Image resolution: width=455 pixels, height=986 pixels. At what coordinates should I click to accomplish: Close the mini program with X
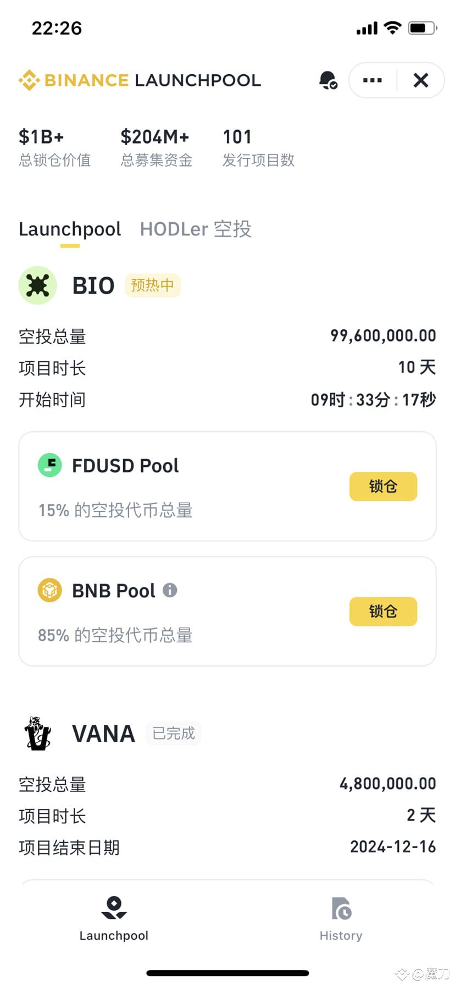(x=421, y=80)
